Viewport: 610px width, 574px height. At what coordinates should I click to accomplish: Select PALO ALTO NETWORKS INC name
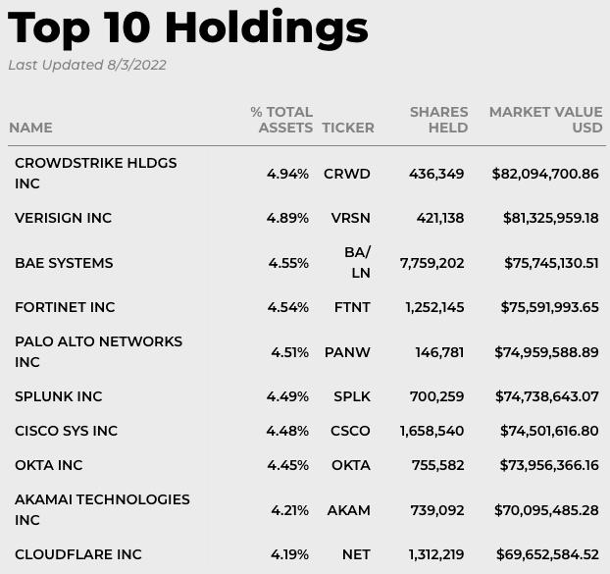(x=98, y=352)
